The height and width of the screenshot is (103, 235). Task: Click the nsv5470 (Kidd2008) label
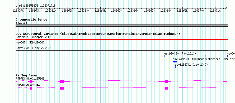pos(30,43)
